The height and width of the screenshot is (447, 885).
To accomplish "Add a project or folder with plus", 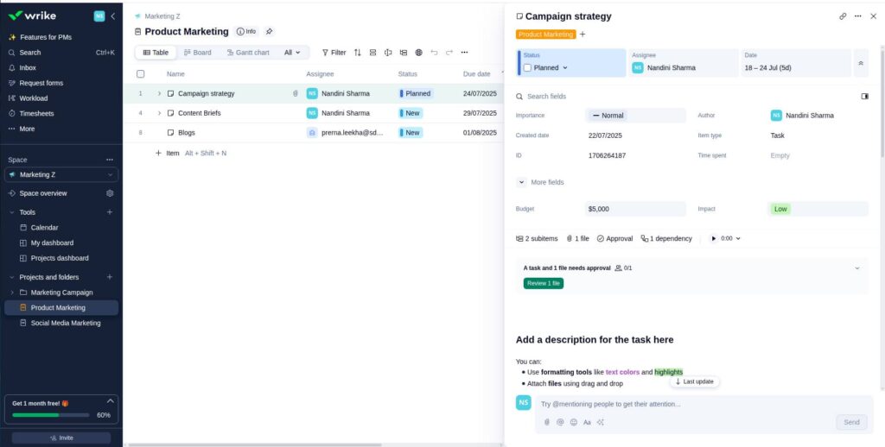I will (110, 277).
